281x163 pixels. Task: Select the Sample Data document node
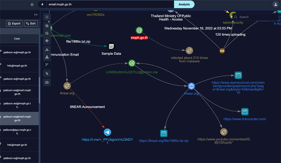pyautogui.click(x=111, y=46)
